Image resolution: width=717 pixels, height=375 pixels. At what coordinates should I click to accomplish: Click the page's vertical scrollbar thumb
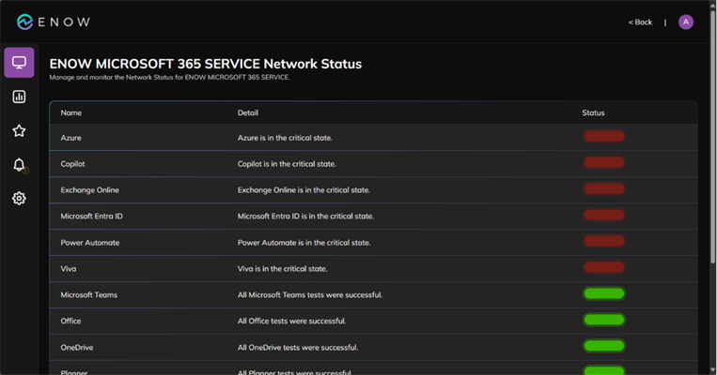[x=712, y=136]
